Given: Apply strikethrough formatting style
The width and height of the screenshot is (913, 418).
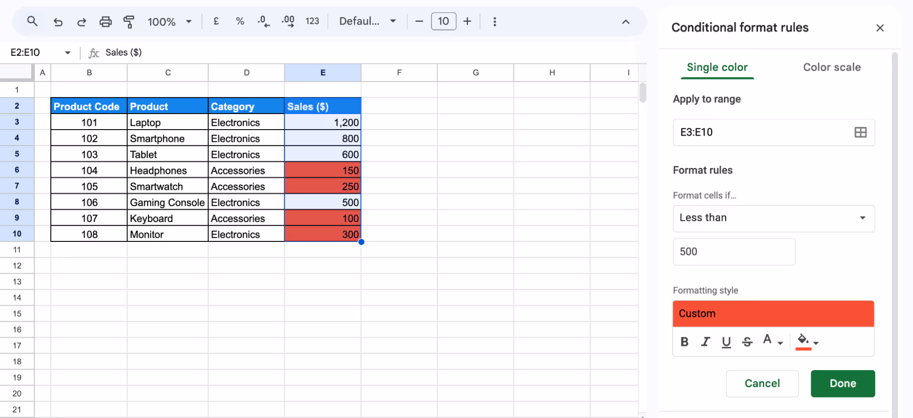Looking at the screenshot, I should tap(747, 341).
